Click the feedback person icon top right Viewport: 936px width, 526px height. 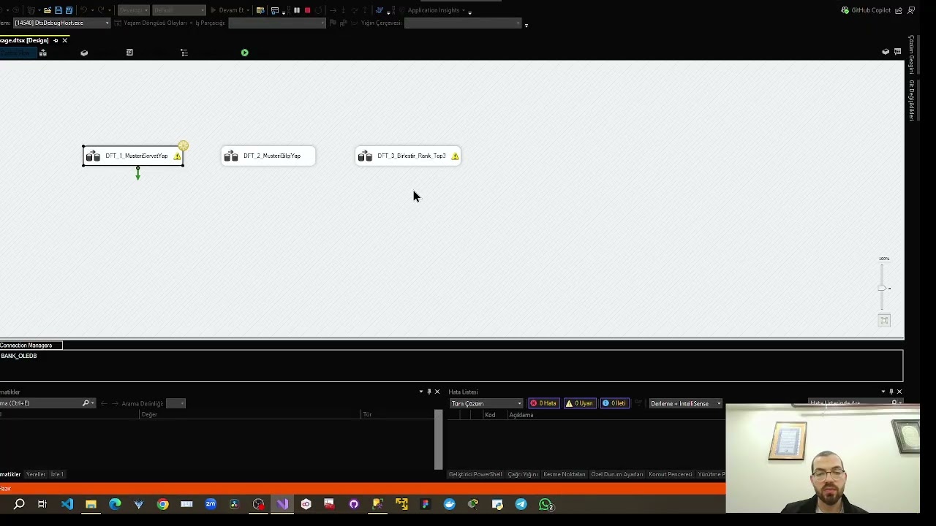point(912,10)
